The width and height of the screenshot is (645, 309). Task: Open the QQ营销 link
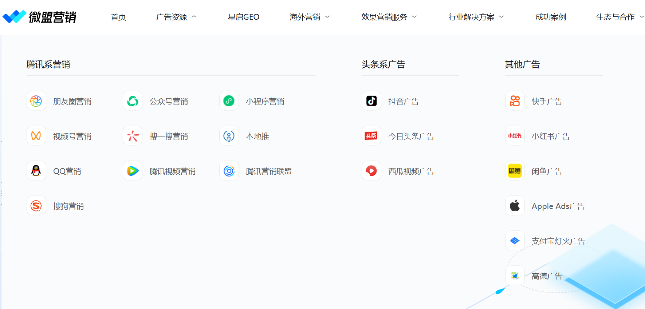coord(67,171)
